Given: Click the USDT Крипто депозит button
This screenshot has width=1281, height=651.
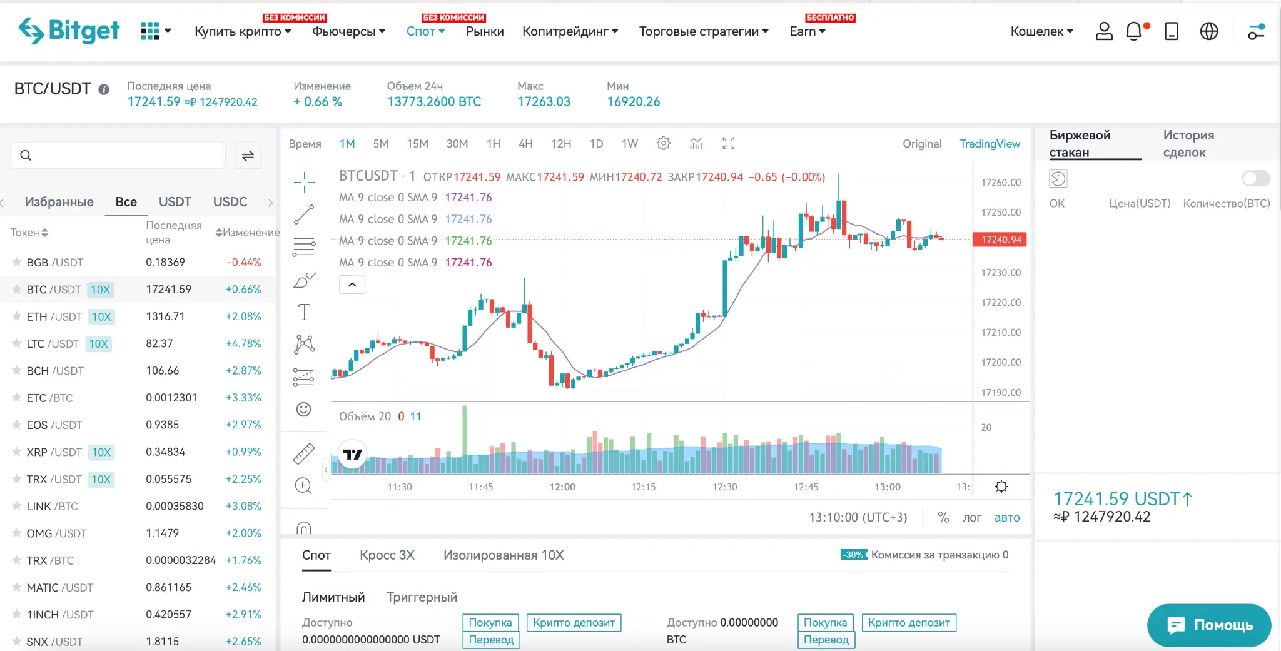Looking at the screenshot, I should click(x=574, y=622).
